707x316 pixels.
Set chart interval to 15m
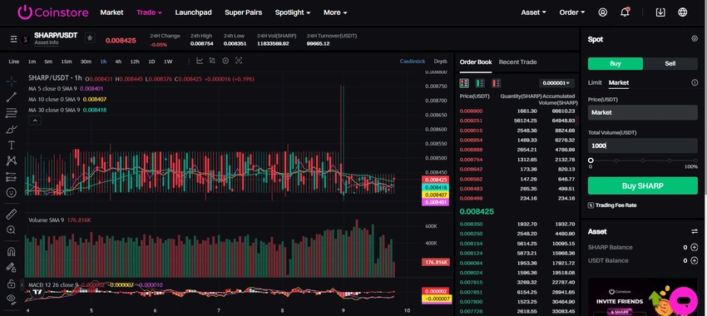(67, 62)
